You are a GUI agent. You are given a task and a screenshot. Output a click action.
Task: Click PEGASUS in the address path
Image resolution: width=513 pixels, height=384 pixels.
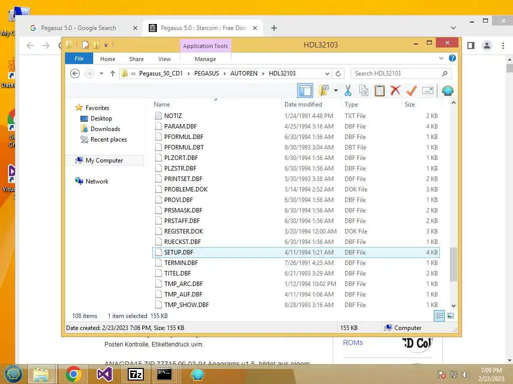point(207,73)
